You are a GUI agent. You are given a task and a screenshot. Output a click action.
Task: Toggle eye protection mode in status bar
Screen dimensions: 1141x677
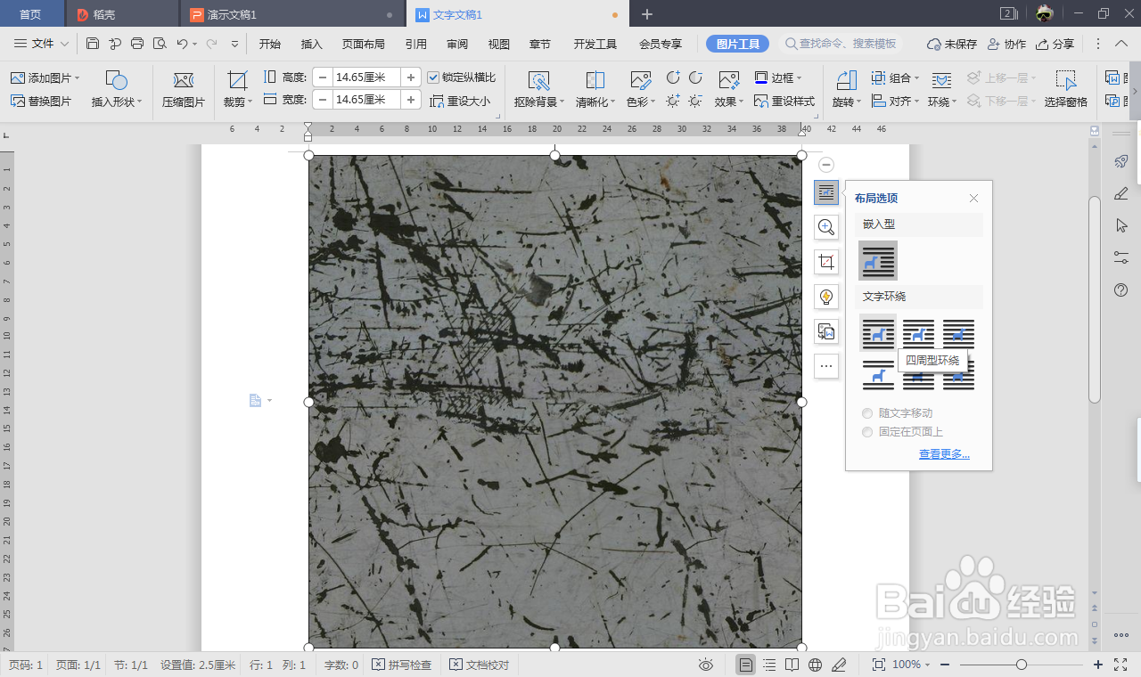tap(706, 665)
